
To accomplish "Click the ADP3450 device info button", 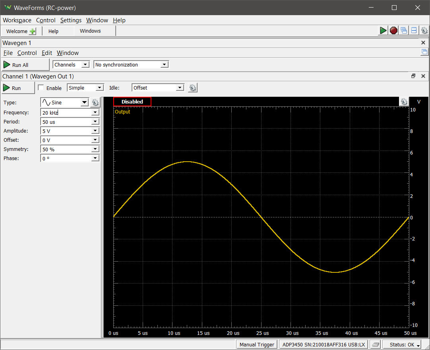I will tap(323, 344).
